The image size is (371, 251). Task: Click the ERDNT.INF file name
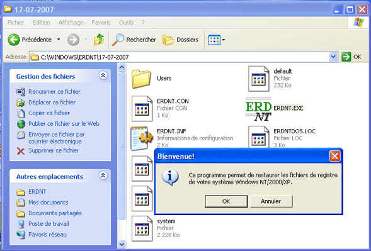(171, 131)
